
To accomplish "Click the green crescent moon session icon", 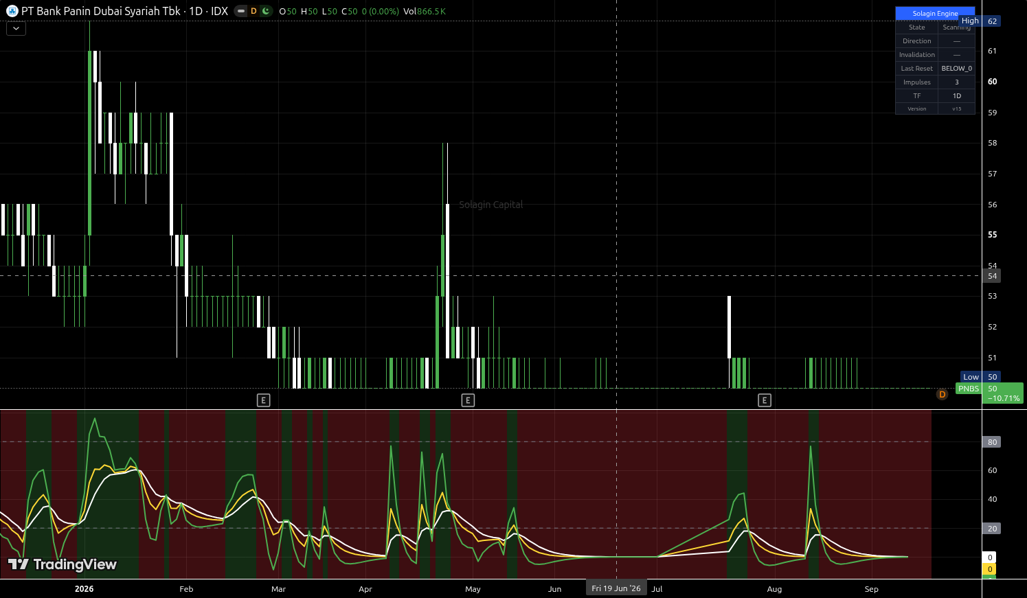I will [x=266, y=11].
